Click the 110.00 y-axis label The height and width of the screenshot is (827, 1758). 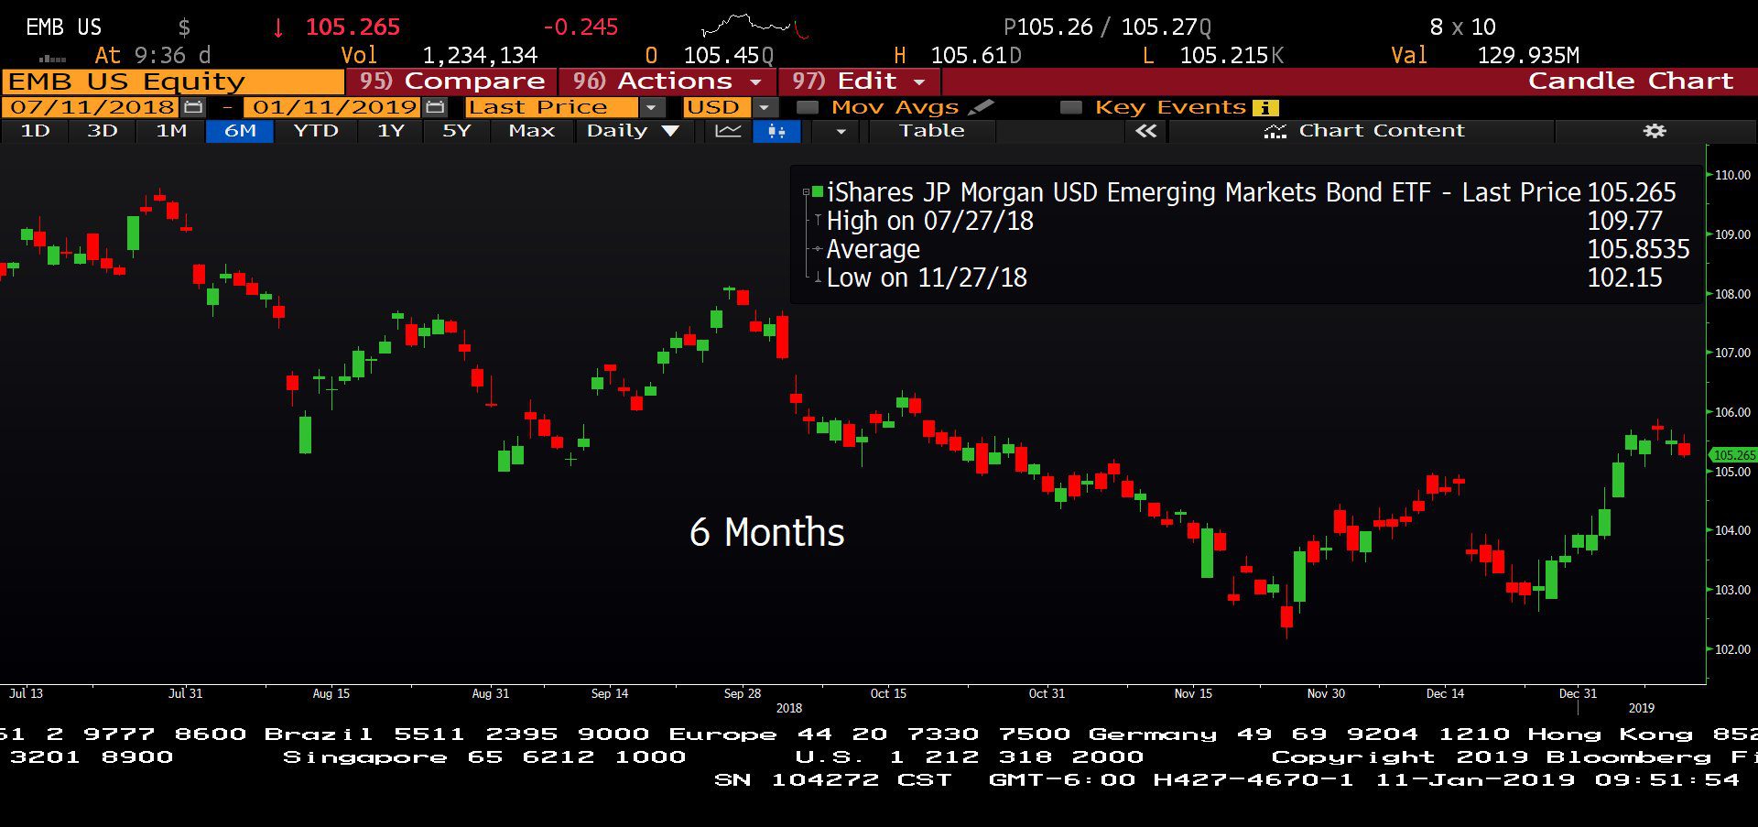(1731, 175)
